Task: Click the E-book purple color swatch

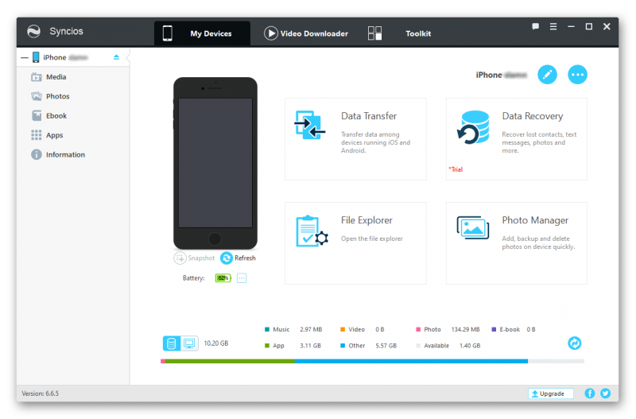Action: pos(494,329)
